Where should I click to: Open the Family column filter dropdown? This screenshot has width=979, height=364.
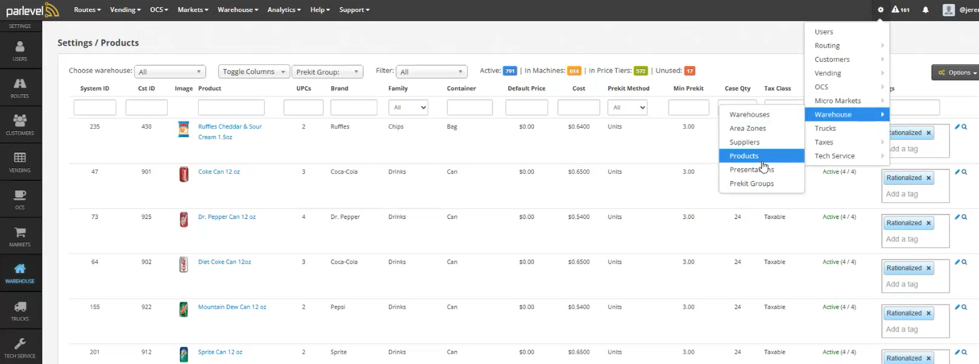click(x=408, y=108)
